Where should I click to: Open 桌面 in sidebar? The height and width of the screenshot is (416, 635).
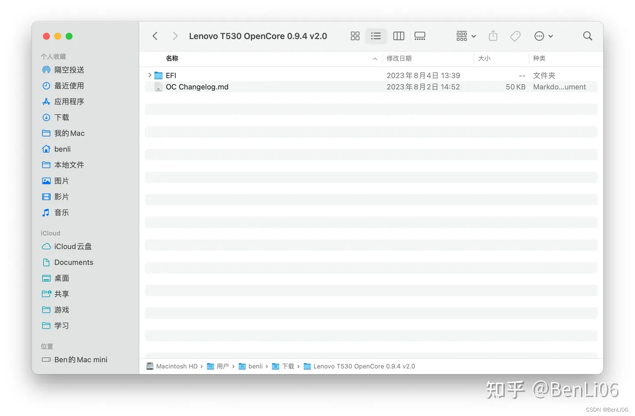point(56,278)
